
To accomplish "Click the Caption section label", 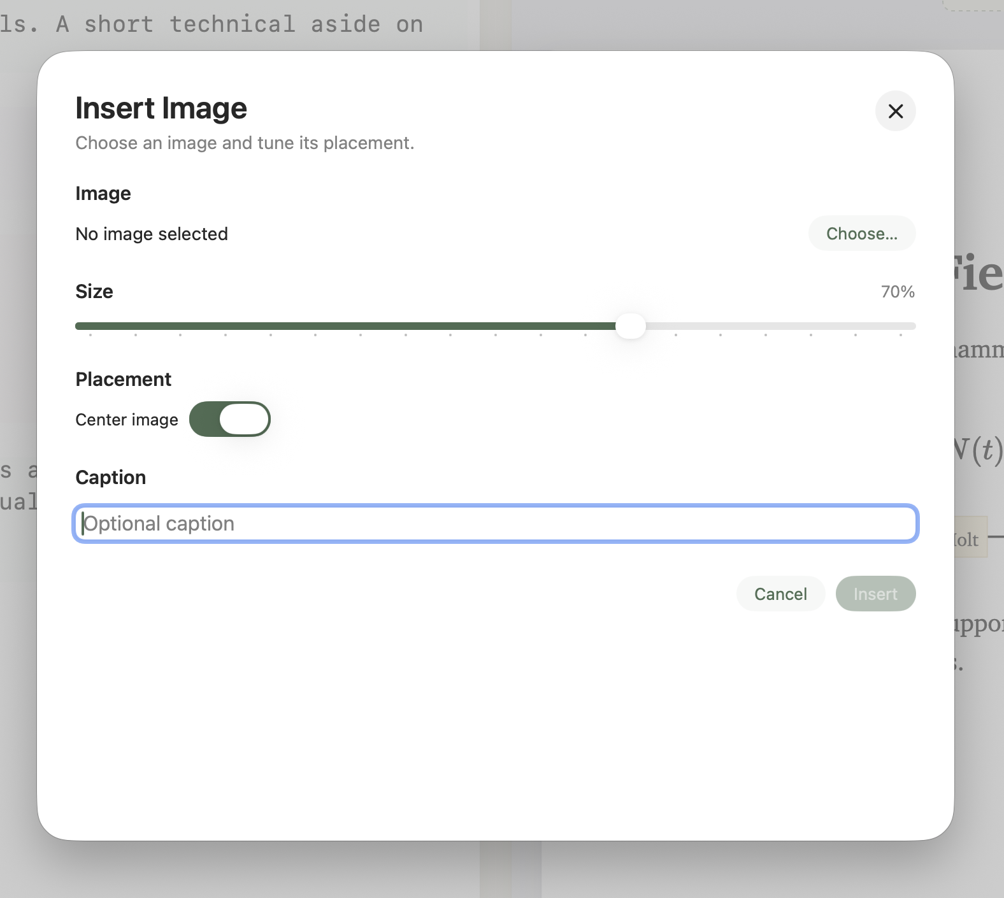I will point(111,477).
